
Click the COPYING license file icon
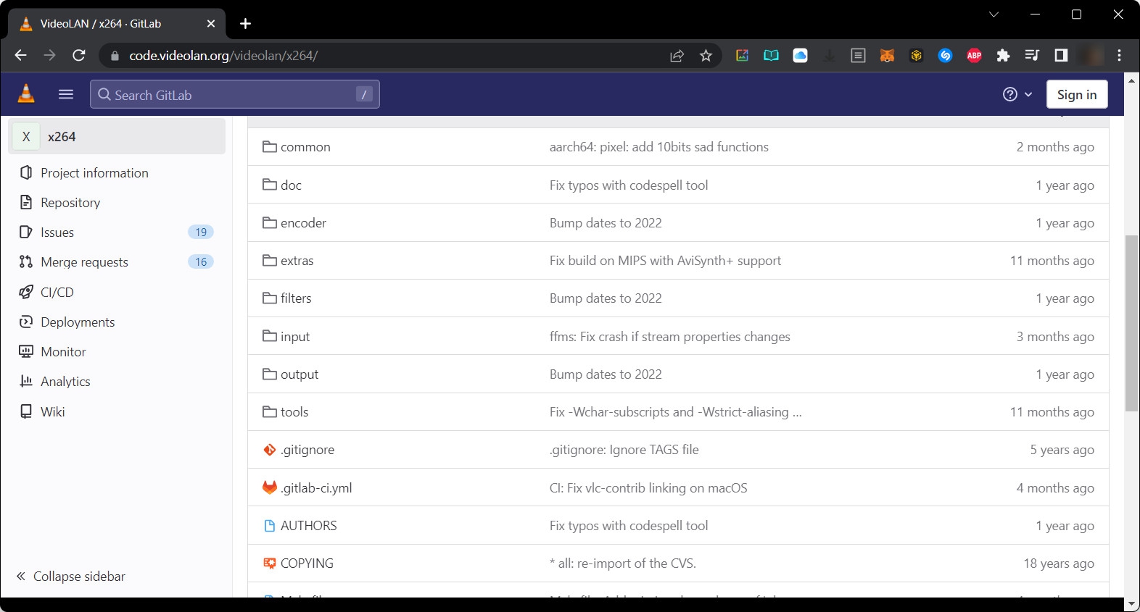coord(270,563)
